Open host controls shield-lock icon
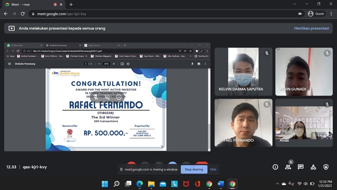The width and height of the screenshot is (337, 190). tap(326, 167)
